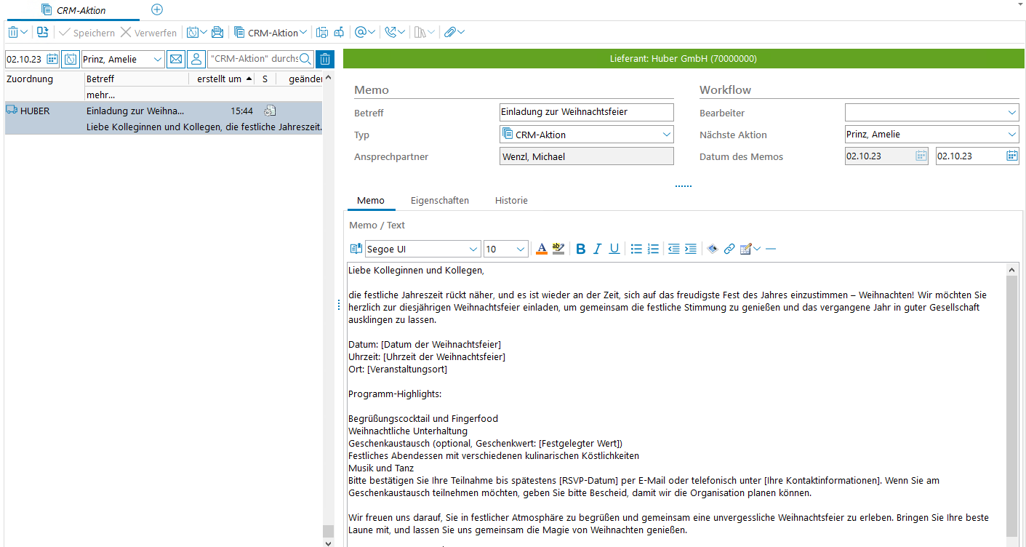Click the Speichern button
Viewport: 1026px width, 547px height.
(87, 33)
